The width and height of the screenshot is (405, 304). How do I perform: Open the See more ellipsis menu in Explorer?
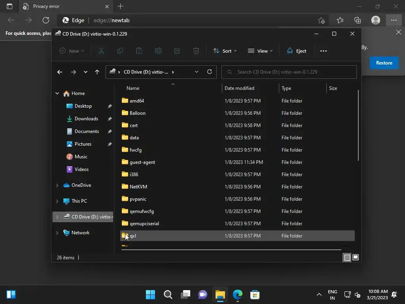pos(324,51)
